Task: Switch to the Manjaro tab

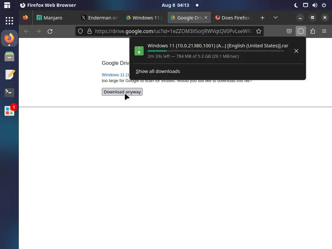Action: [53, 18]
